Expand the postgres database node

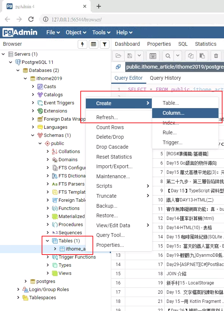[x=25, y=281]
